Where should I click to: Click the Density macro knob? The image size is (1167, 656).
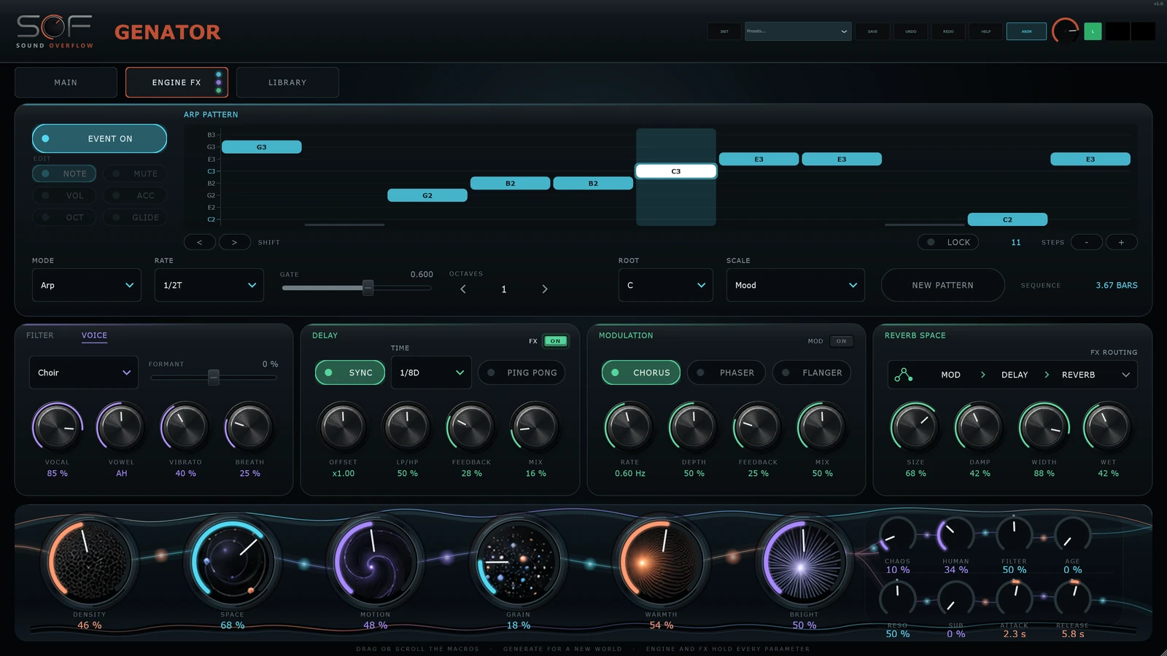tap(90, 562)
